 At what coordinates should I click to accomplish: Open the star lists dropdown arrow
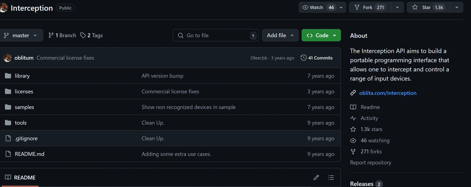pyautogui.click(x=457, y=7)
